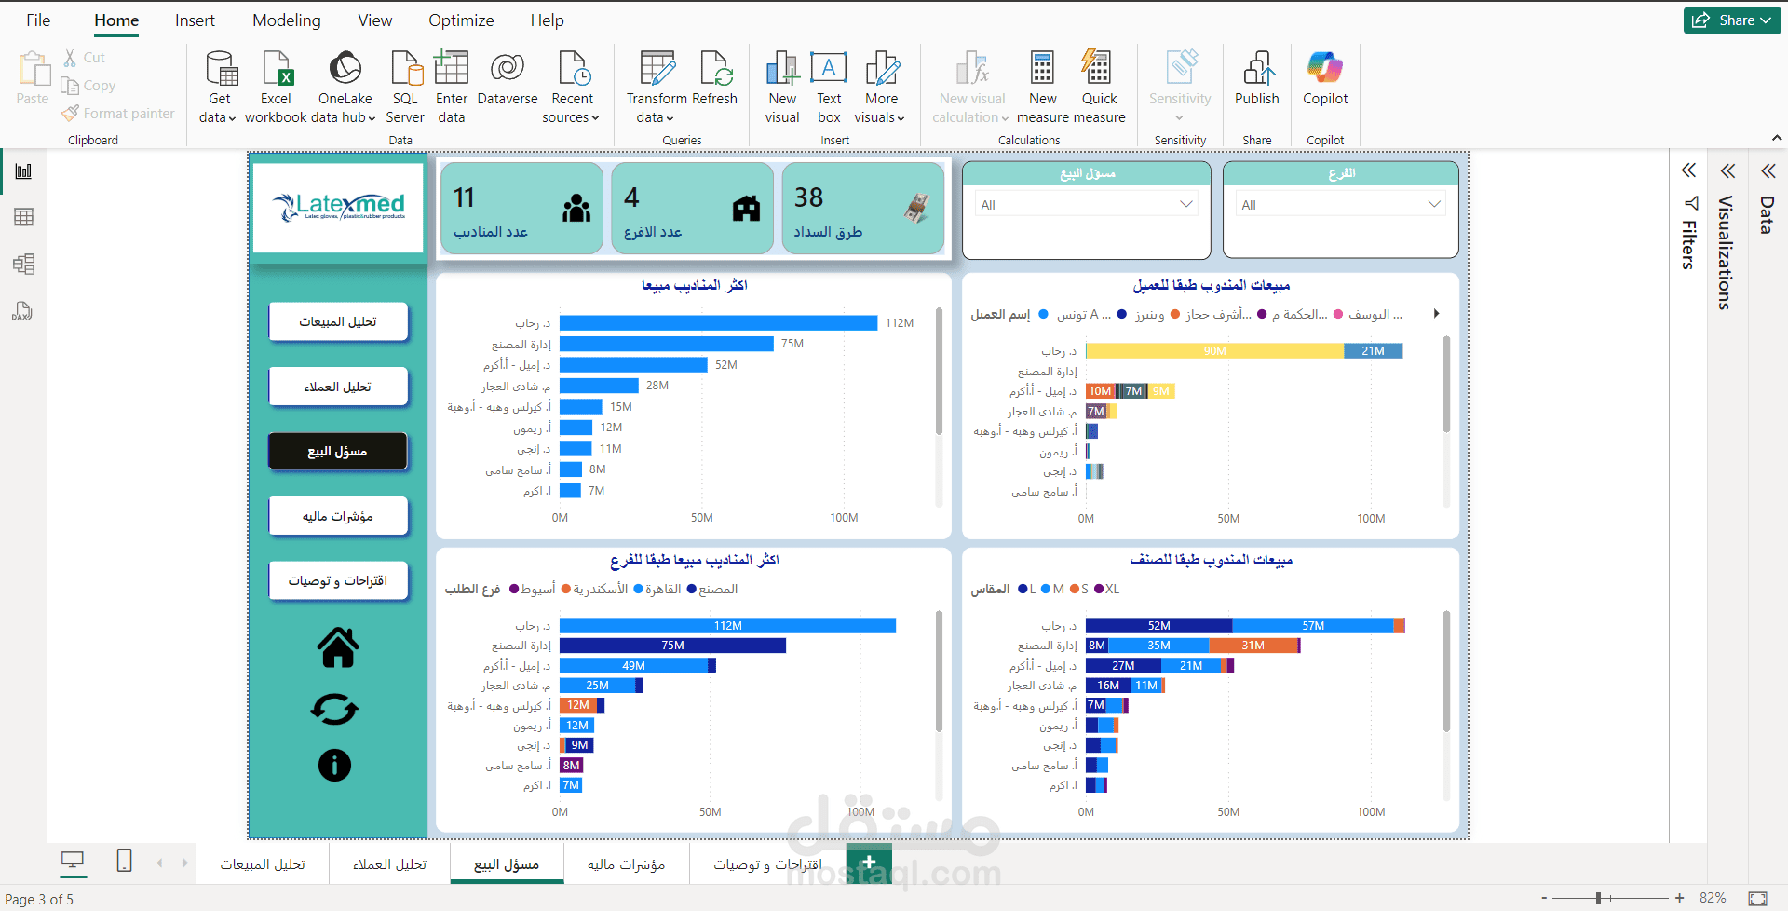Click the مسؤل البيع navigation button
This screenshot has width=1788, height=911.
pyautogui.click(x=338, y=451)
